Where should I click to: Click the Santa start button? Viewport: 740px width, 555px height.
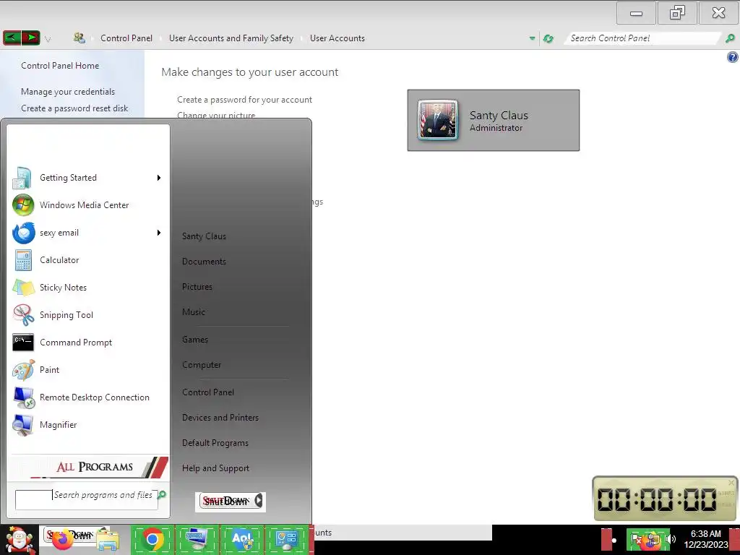coord(18,540)
